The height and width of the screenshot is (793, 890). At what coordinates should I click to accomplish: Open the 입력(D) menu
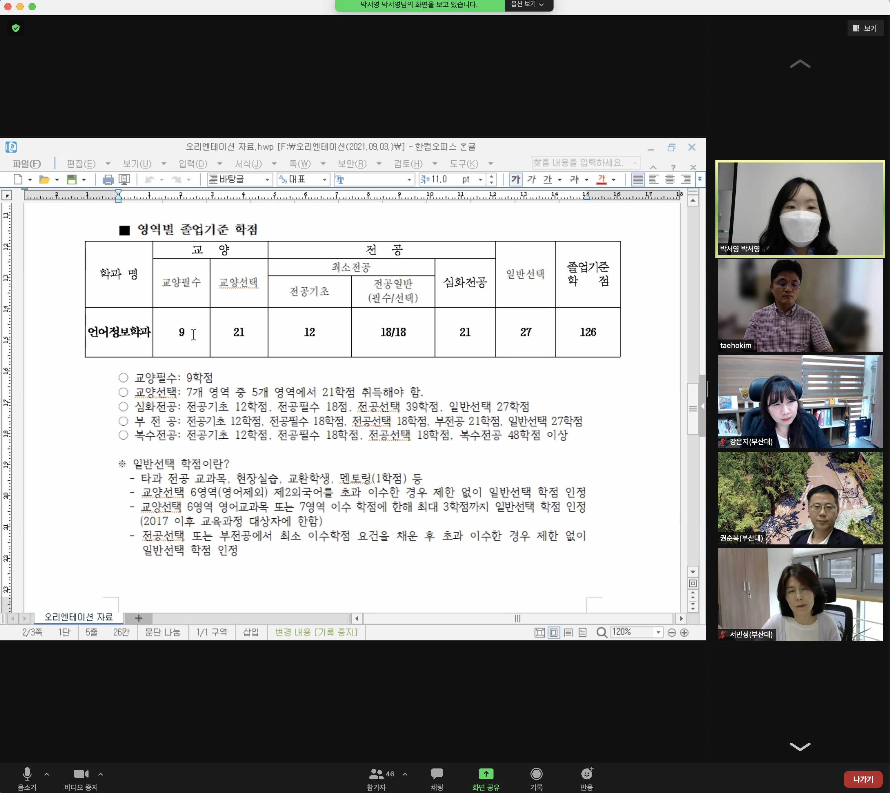192,164
